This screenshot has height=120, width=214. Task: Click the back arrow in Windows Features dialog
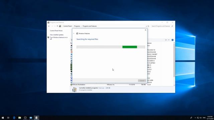pyautogui.click(x=74, y=33)
